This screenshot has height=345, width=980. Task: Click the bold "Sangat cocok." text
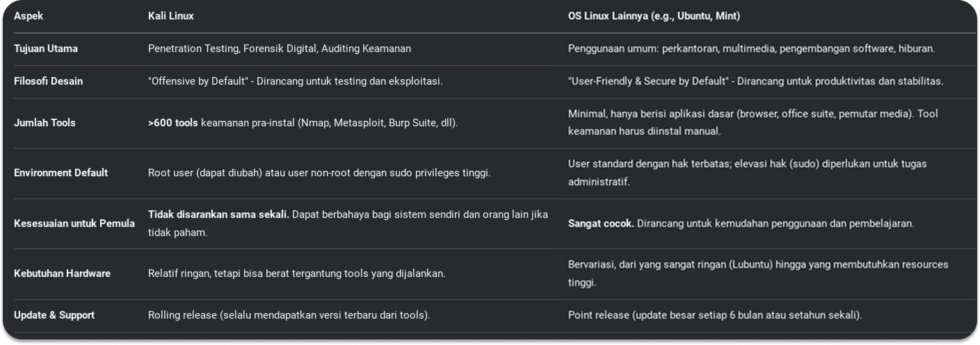click(x=601, y=224)
